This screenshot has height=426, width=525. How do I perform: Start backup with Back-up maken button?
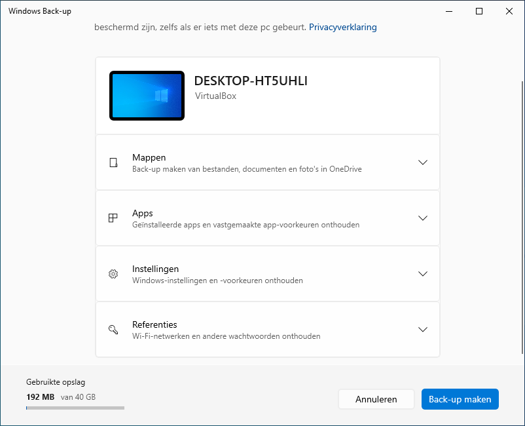(x=460, y=399)
